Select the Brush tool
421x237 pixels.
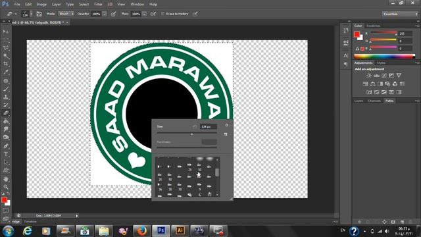pos(6,89)
